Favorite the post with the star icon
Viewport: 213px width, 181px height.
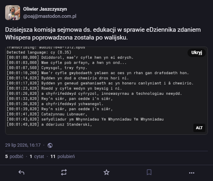click(x=107, y=172)
